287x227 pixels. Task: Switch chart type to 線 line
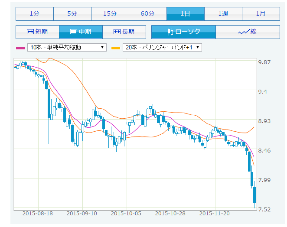click(248, 32)
